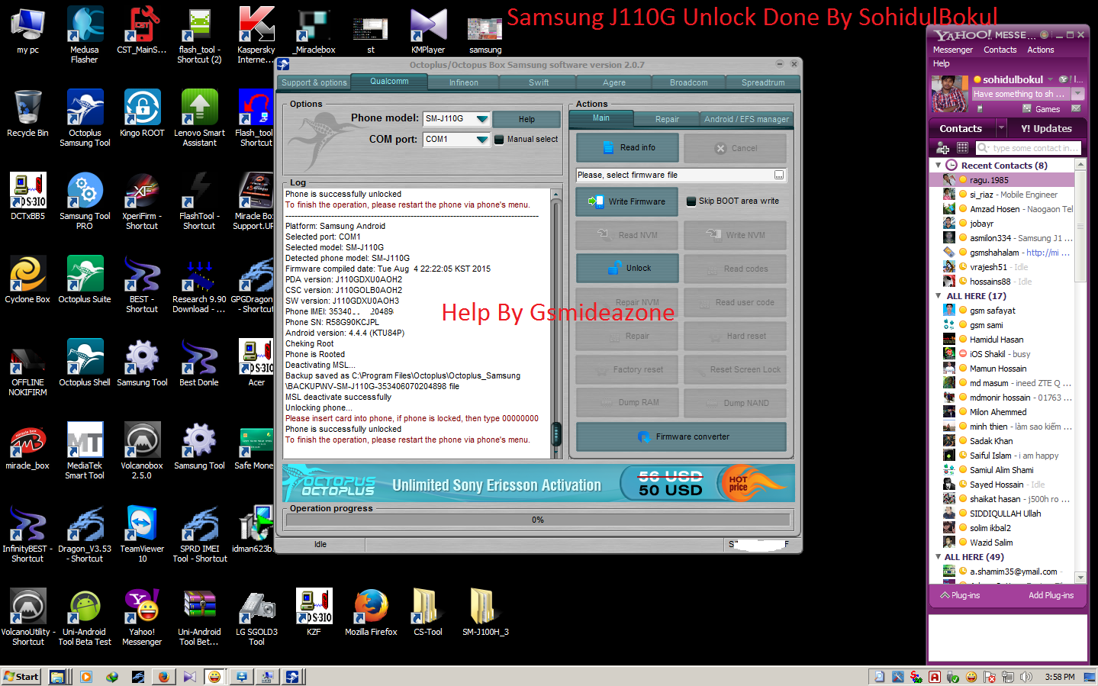The image size is (1098, 686).
Task: Switch to Support & options tab
Action: (314, 82)
